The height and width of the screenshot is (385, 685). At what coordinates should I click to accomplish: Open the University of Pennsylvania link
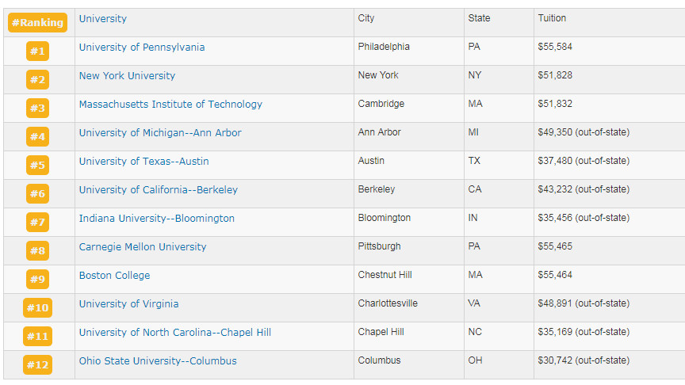click(x=142, y=48)
